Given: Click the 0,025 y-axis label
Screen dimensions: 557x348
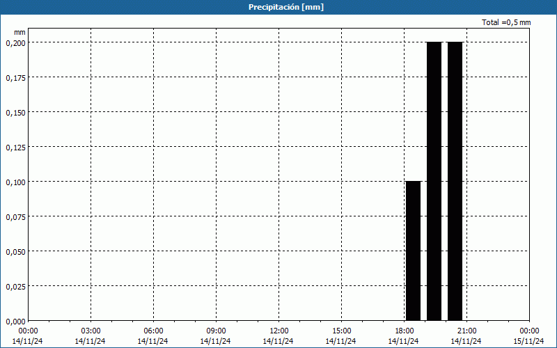Looking at the screenshot, I should pyautogui.click(x=15, y=287).
